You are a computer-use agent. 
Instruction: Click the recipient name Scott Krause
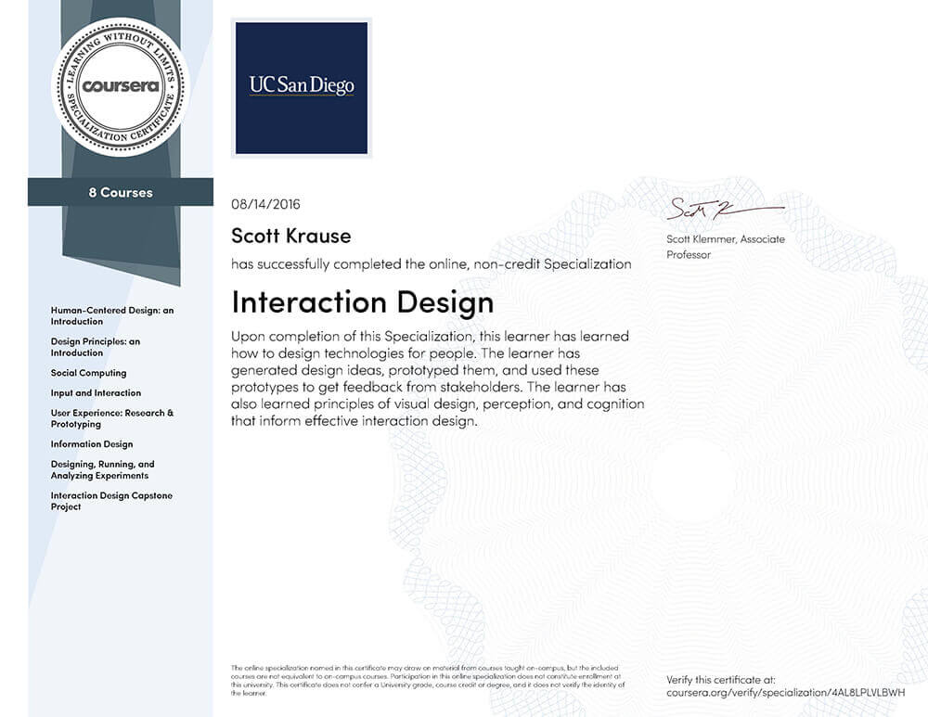(x=291, y=236)
